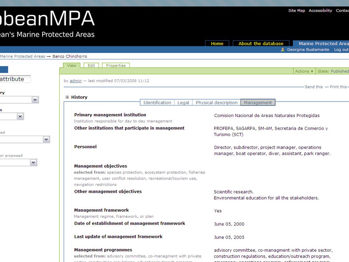Image resolution: width=349 pixels, height=262 pixels.
Task: Click 'Comision Nacional de Areas Naturales Protegidas' text
Action: (267, 115)
